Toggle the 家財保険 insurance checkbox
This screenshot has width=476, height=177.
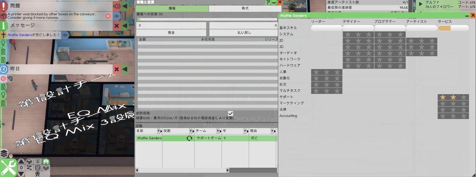pos(231,113)
